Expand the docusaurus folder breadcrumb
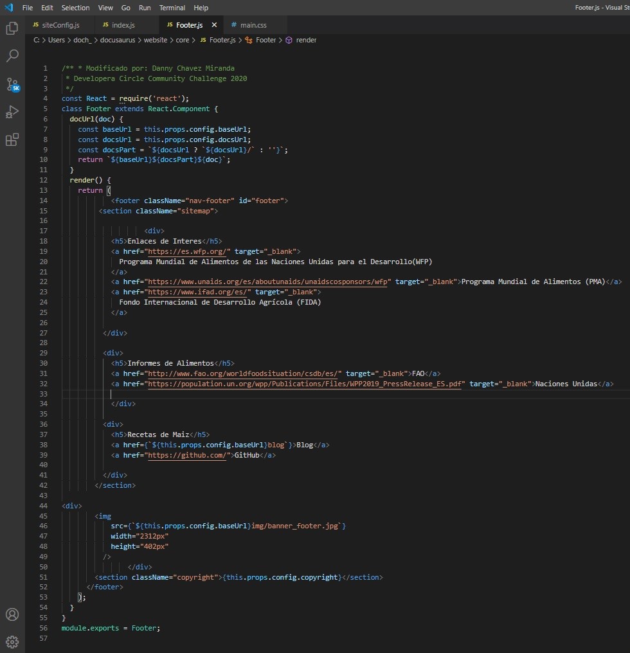 click(x=118, y=40)
